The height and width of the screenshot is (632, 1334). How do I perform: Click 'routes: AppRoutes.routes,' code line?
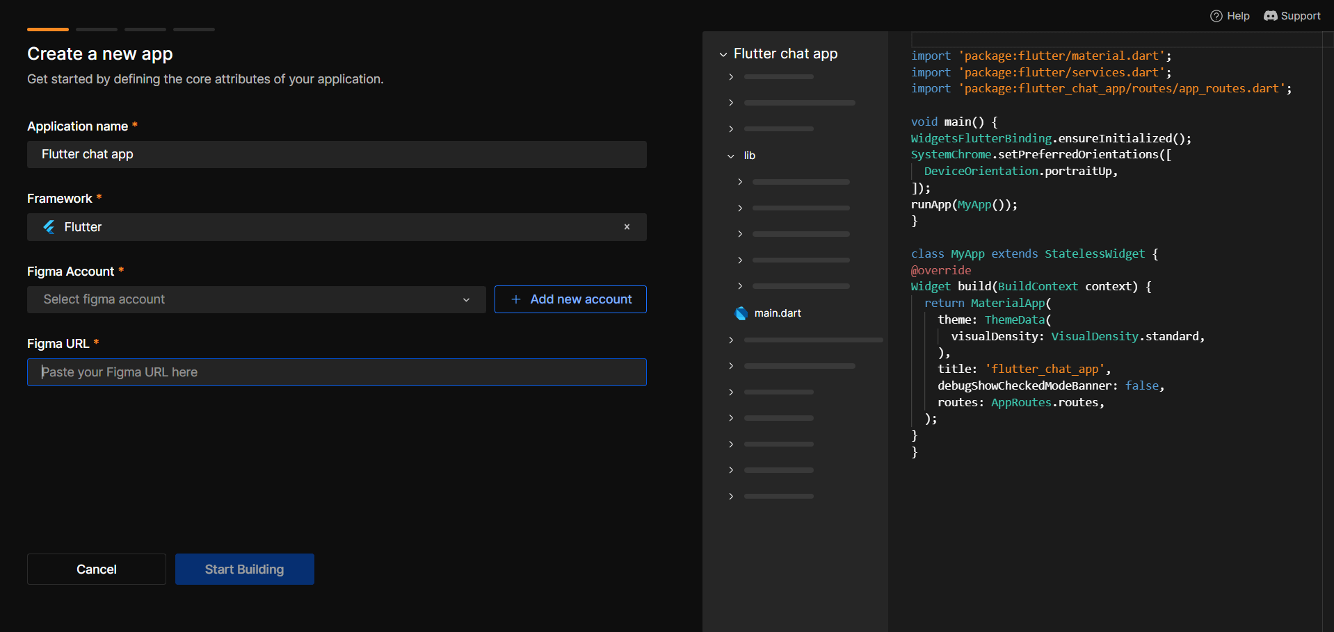(x=1021, y=402)
